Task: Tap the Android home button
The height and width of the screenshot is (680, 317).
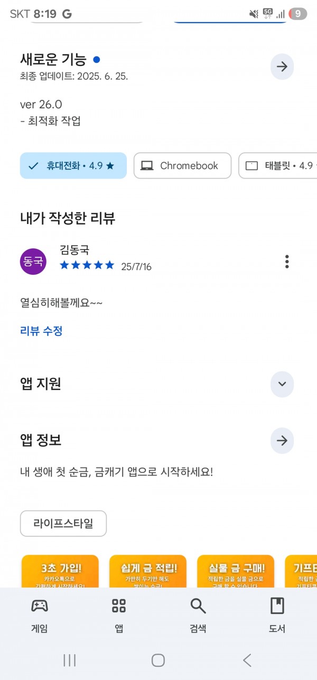Action: pyautogui.click(x=158, y=660)
